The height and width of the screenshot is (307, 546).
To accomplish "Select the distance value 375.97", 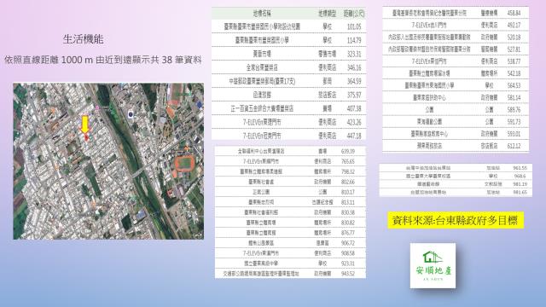I will [354, 95].
